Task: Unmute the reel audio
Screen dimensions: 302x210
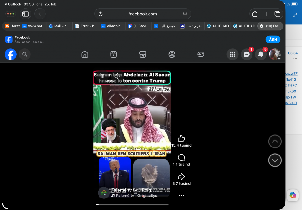Action: coord(117,76)
